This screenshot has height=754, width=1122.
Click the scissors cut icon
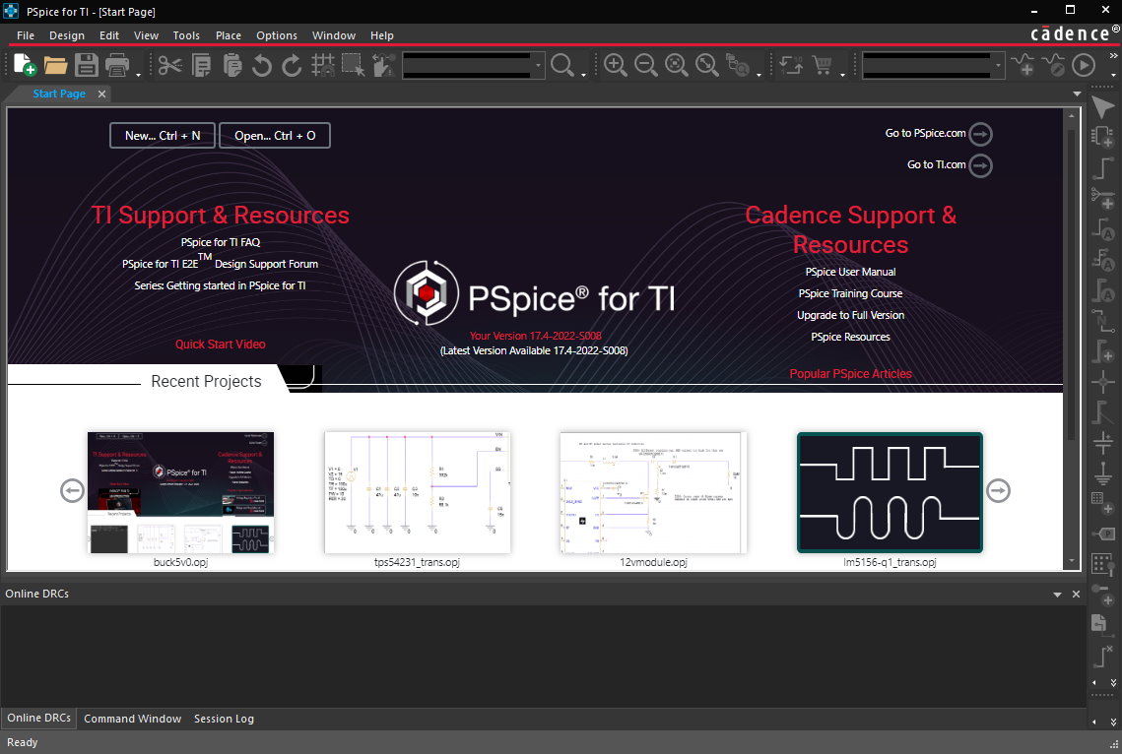click(x=170, y=66)
